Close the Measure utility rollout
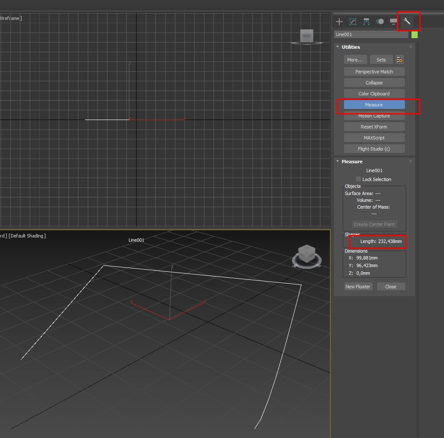444x438 pixels. pos(391,287)
